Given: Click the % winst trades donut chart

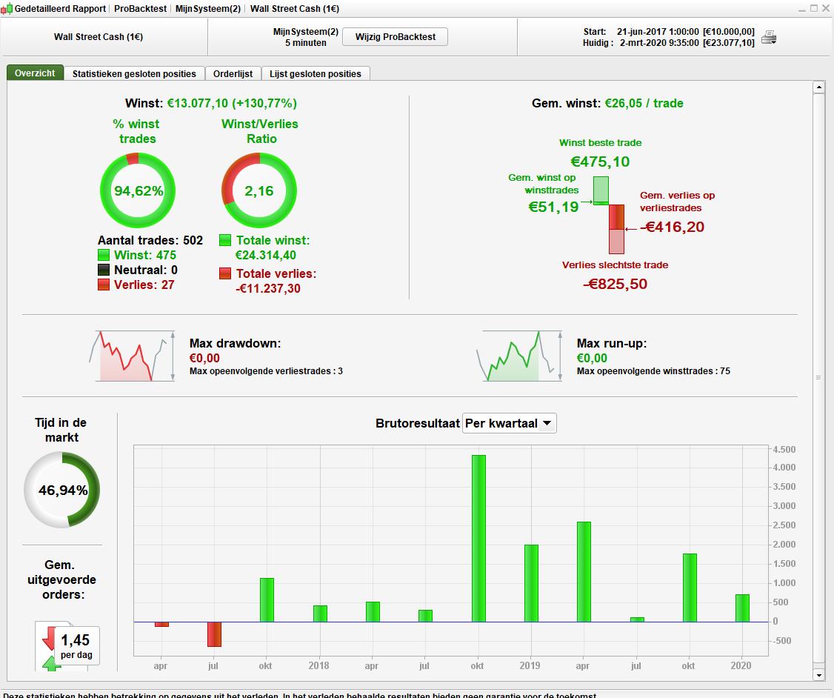Looking at the screenshot, I should [138, 190].
